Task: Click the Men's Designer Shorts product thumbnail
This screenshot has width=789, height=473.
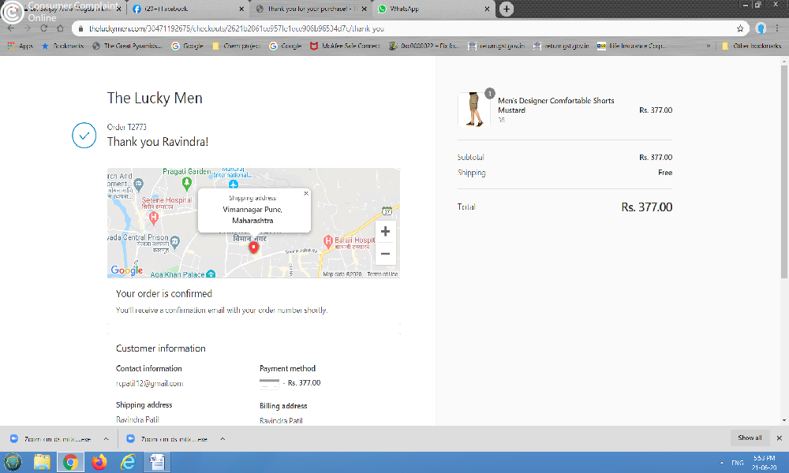Action: coord(474,110)
